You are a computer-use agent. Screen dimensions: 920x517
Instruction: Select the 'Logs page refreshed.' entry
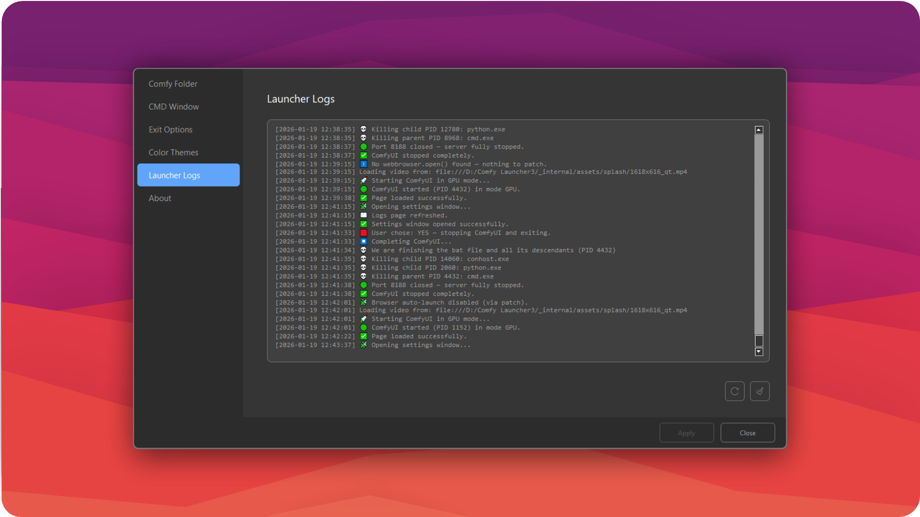361,215
